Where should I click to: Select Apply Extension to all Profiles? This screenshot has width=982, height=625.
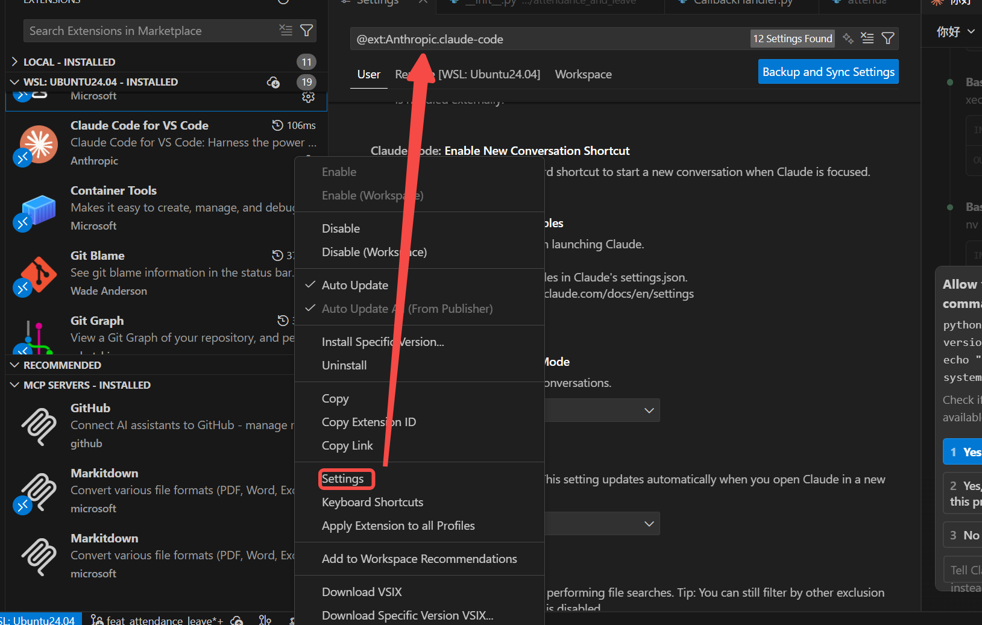pyautogui.click(x=398, y=526)
